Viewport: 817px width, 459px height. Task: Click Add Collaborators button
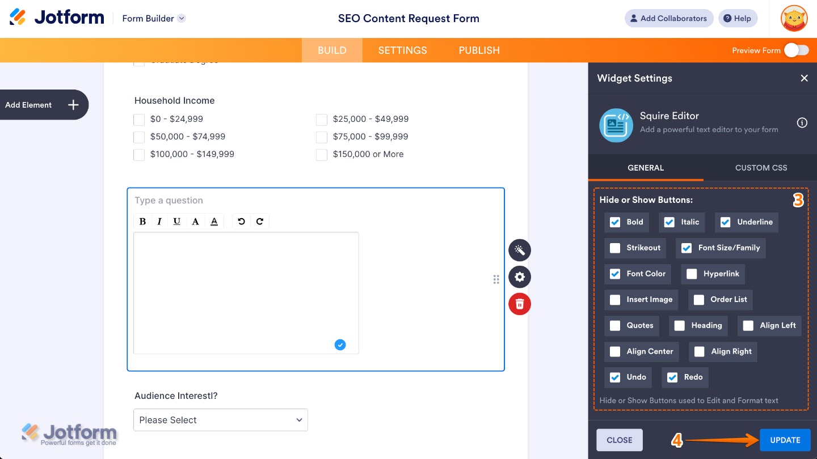coord(669,18)
